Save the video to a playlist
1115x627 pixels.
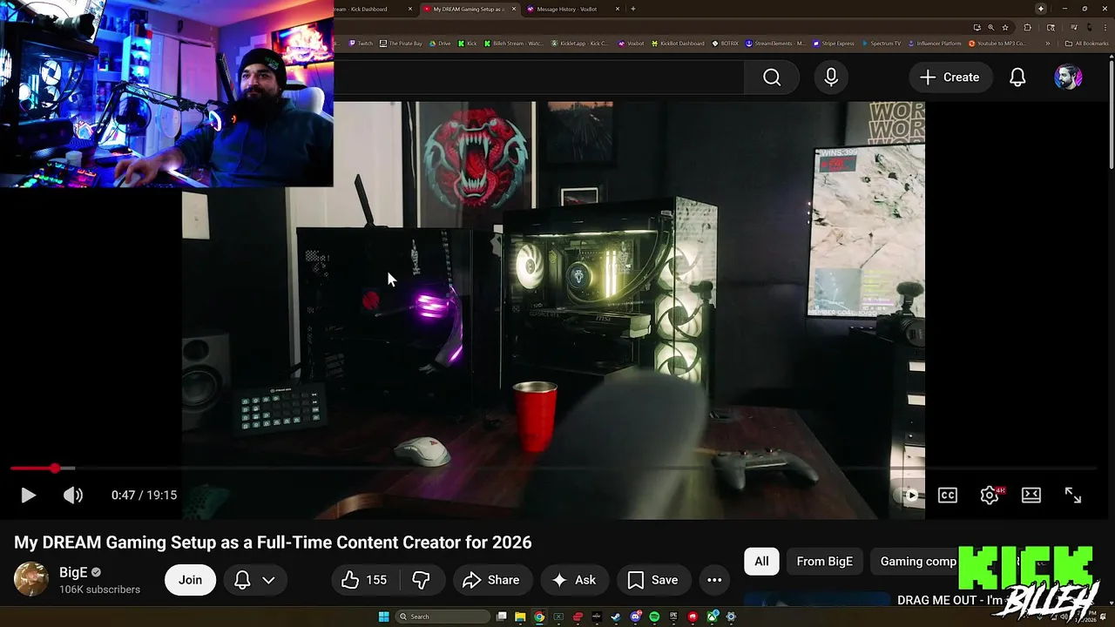(x=653, y=580)
